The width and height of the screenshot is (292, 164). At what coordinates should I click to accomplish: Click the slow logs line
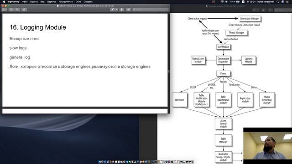click(x=18, y=48)
